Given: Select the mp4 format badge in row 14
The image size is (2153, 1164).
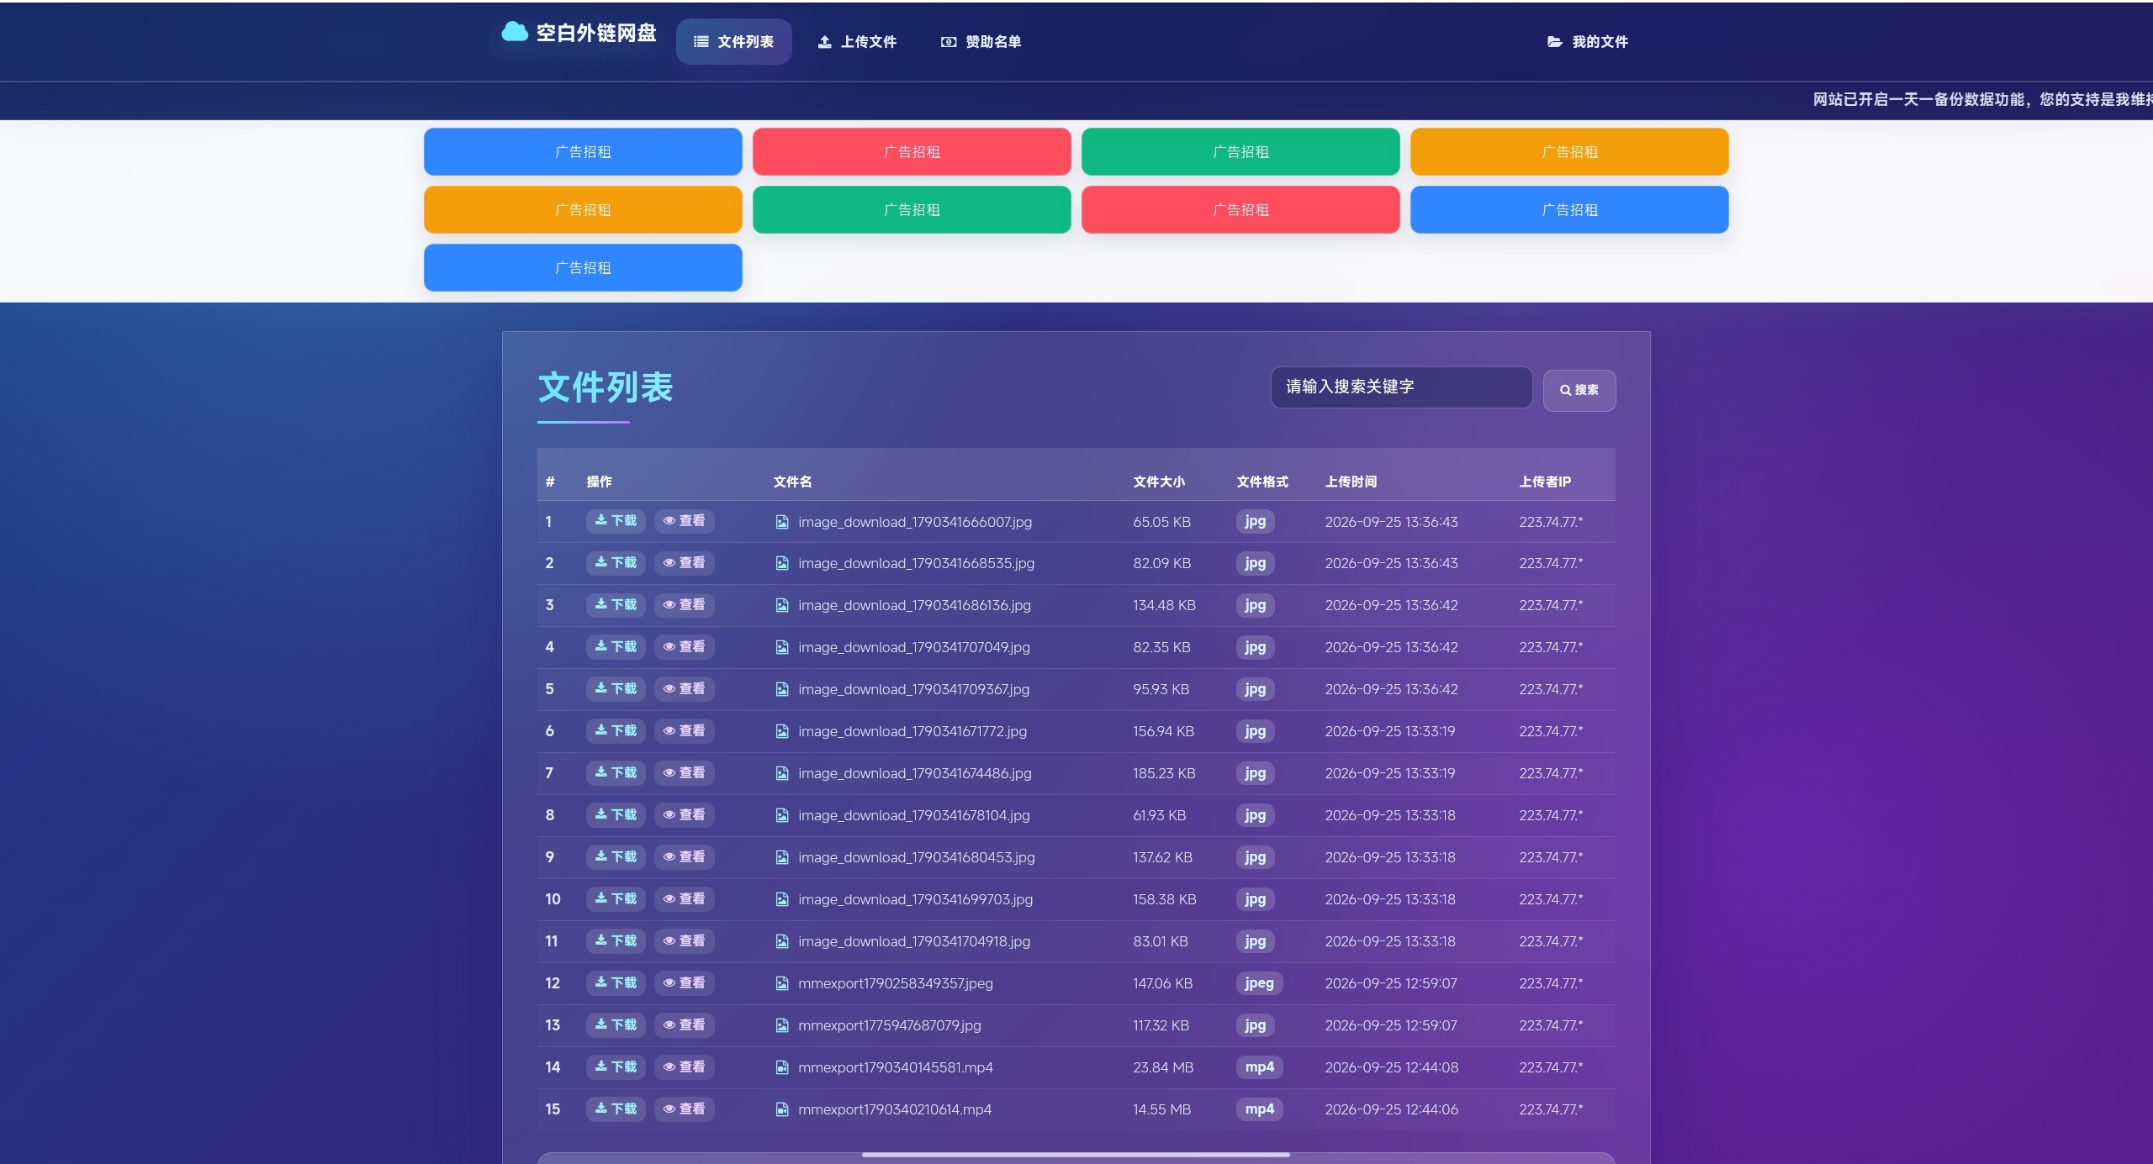Looking at the screenshot, I should click(1259, 1067).
